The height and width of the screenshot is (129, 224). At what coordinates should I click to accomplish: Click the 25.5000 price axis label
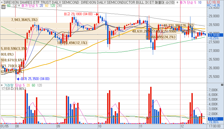click(214, 77)
